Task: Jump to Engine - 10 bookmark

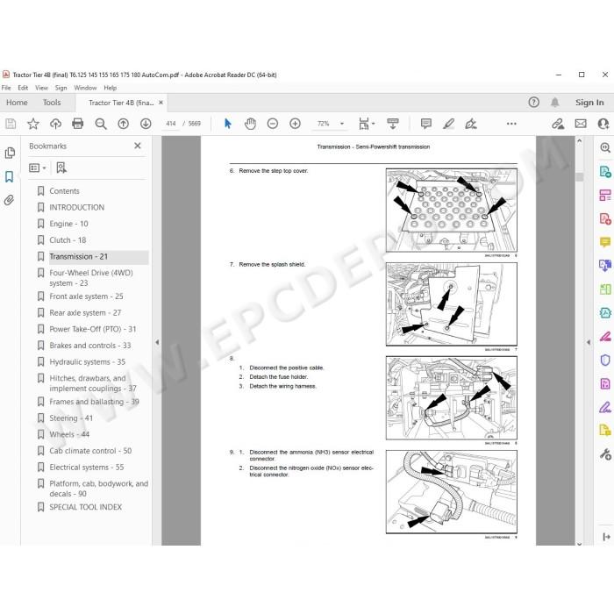Action: click(x=68, y=224)
